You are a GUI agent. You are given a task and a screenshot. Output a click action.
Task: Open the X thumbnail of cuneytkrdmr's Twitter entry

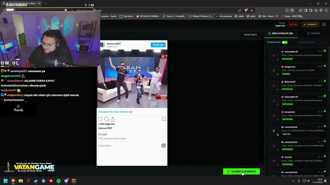(274, 131)
